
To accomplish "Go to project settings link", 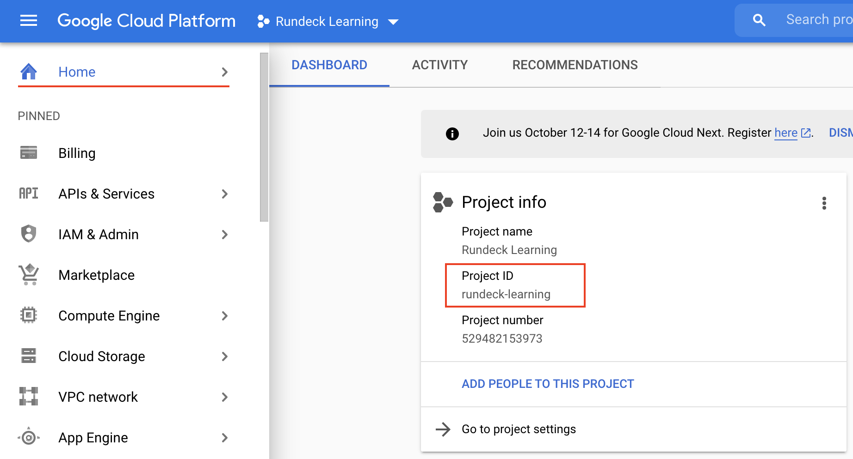I will 519,429.
